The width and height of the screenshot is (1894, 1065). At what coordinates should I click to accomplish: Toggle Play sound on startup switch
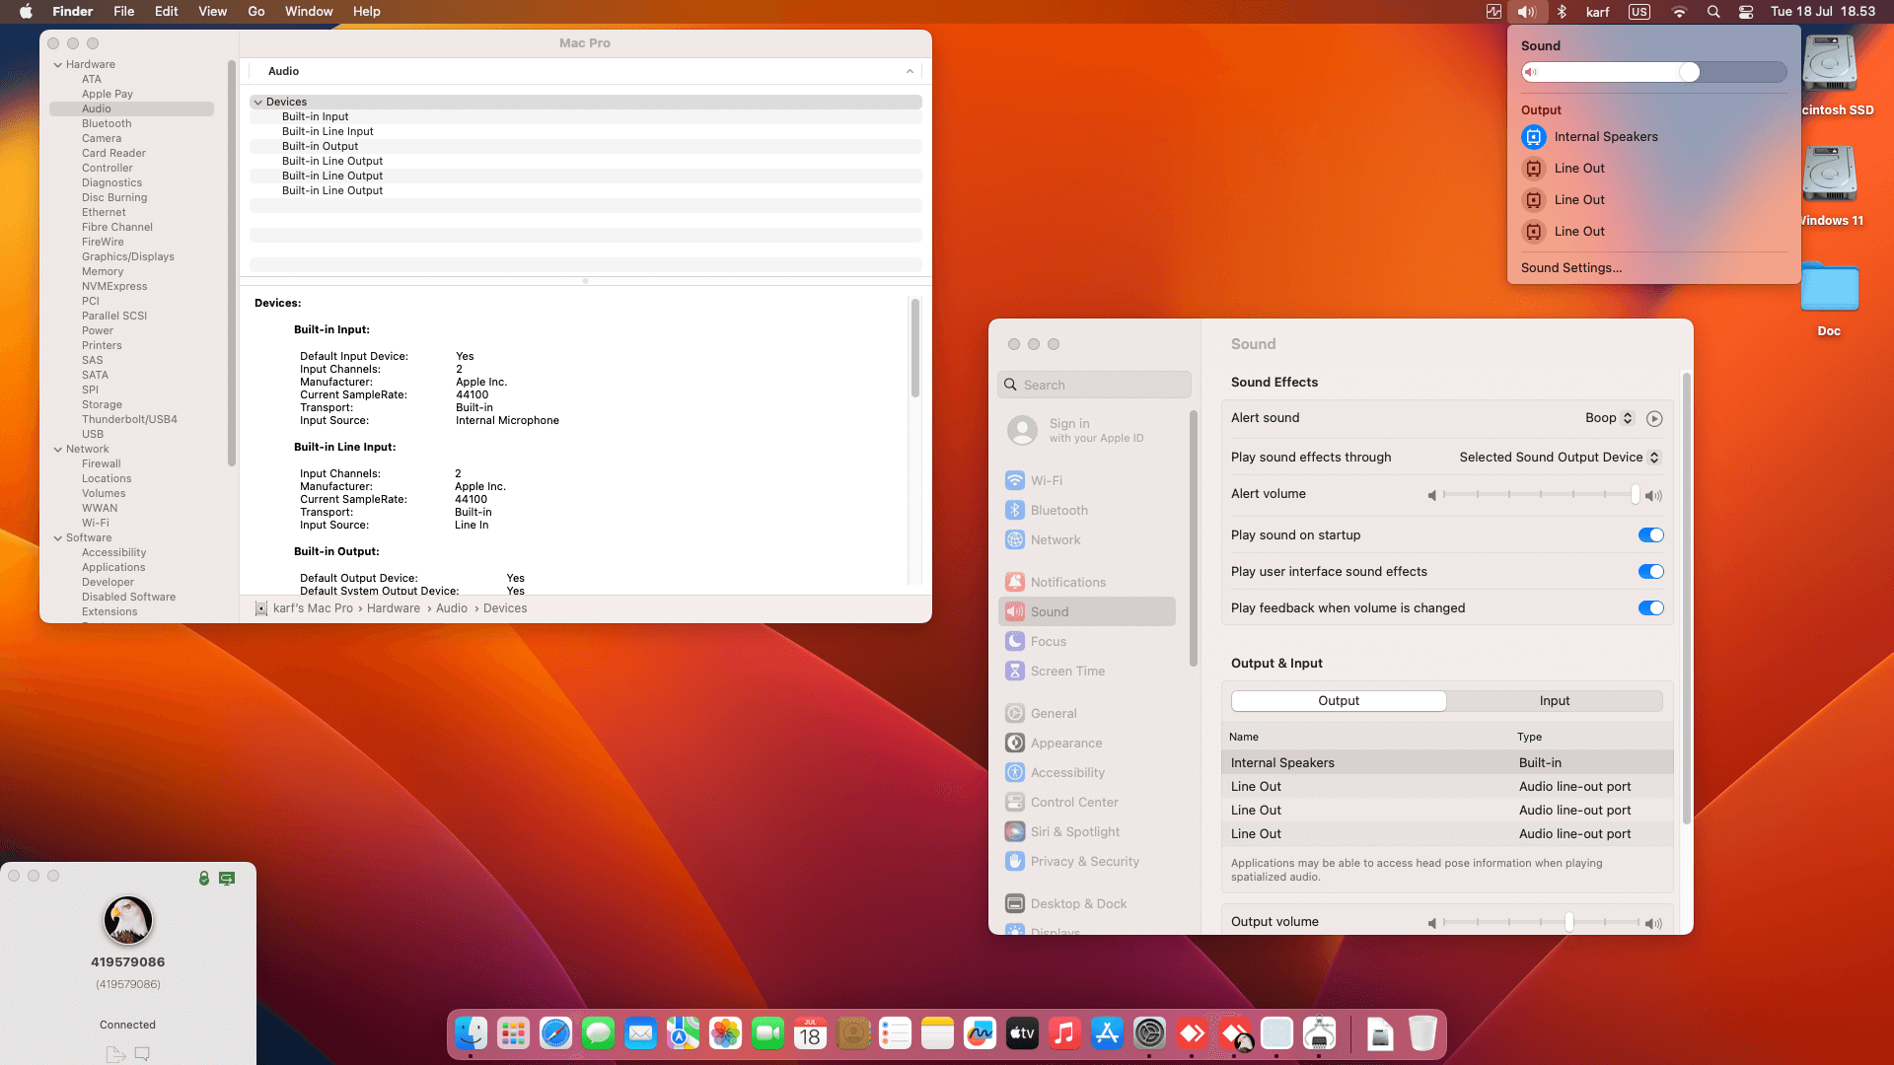point(1650,535)
